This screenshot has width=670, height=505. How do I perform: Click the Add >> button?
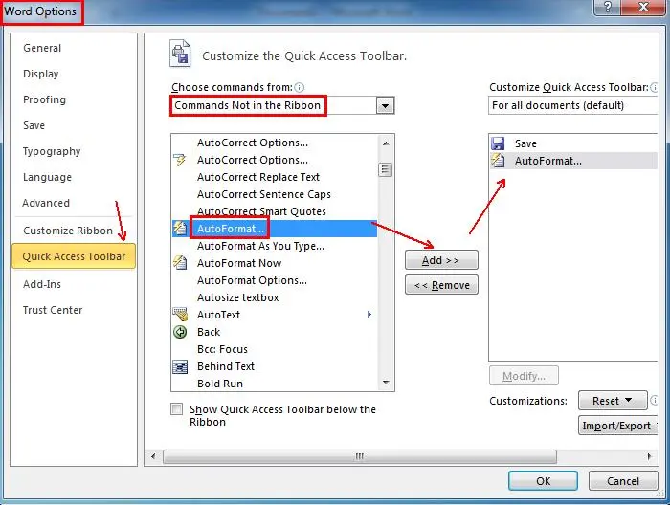coord(441,260)
